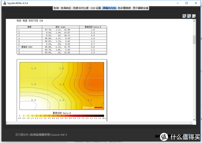Close the Spyder4Elite window

click(x=196, y=3)
